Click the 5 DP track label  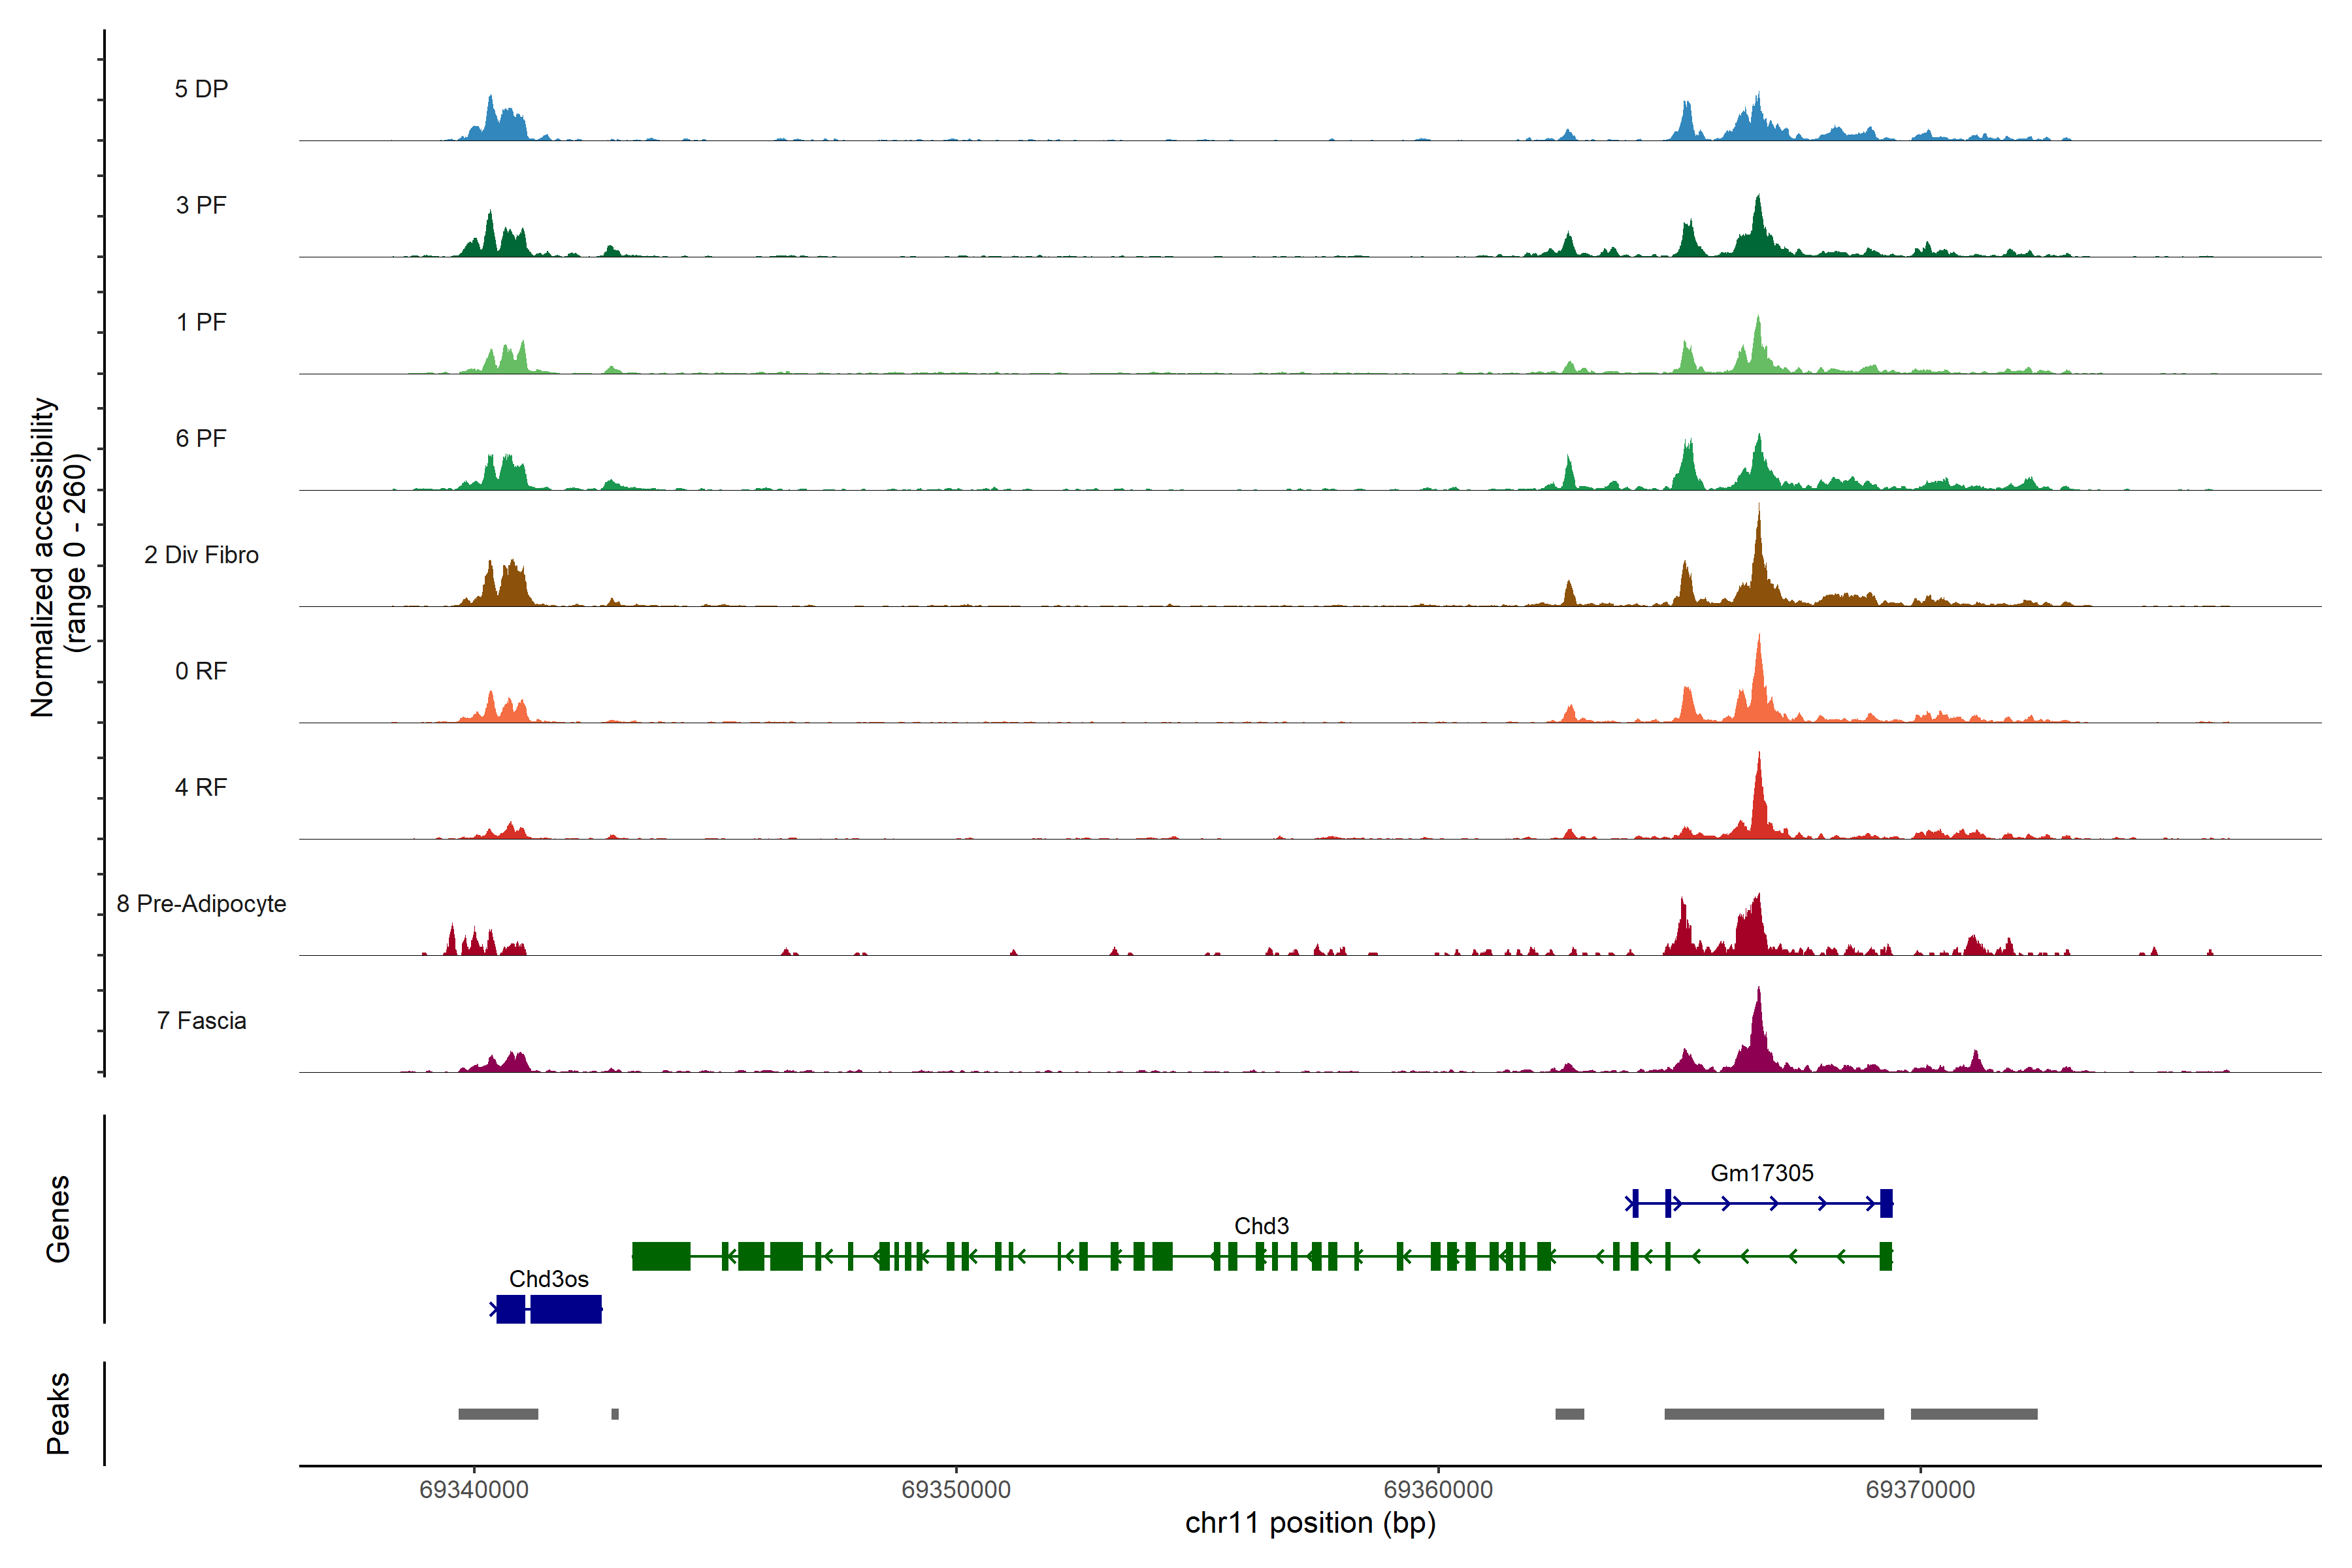201,89
